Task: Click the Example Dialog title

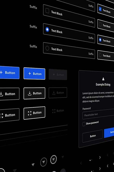Action: coord(103,84)
